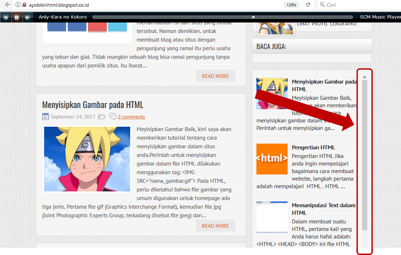Go back with the browser back arrow
The height and width of the screenshot is (255, 401).
pyautogui.click(x=8, y=5)
